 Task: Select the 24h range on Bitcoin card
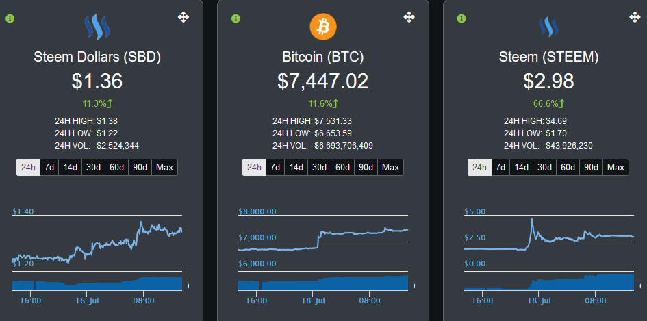(x=254, y=168)
